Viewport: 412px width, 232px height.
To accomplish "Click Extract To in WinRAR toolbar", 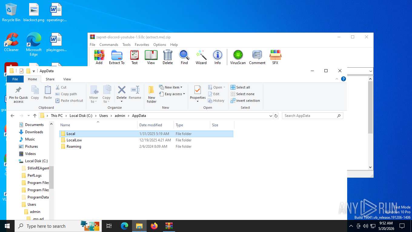I will tap(117, 57).
